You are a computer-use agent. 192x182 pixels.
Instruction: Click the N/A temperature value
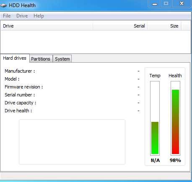(x=155, y=160)
